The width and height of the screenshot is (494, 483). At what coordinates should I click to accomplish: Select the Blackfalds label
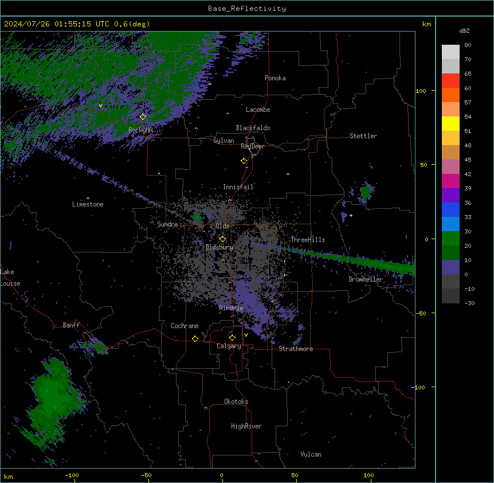tap(253, 128)
